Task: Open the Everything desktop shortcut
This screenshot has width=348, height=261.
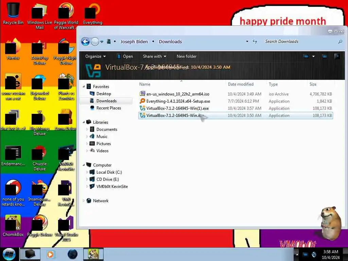Action: [x=92, y=13]
